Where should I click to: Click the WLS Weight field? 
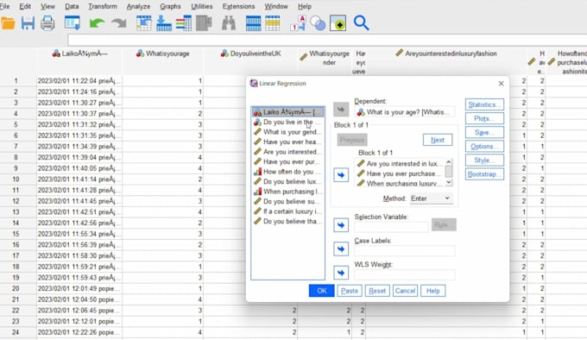tap(405, 274)
